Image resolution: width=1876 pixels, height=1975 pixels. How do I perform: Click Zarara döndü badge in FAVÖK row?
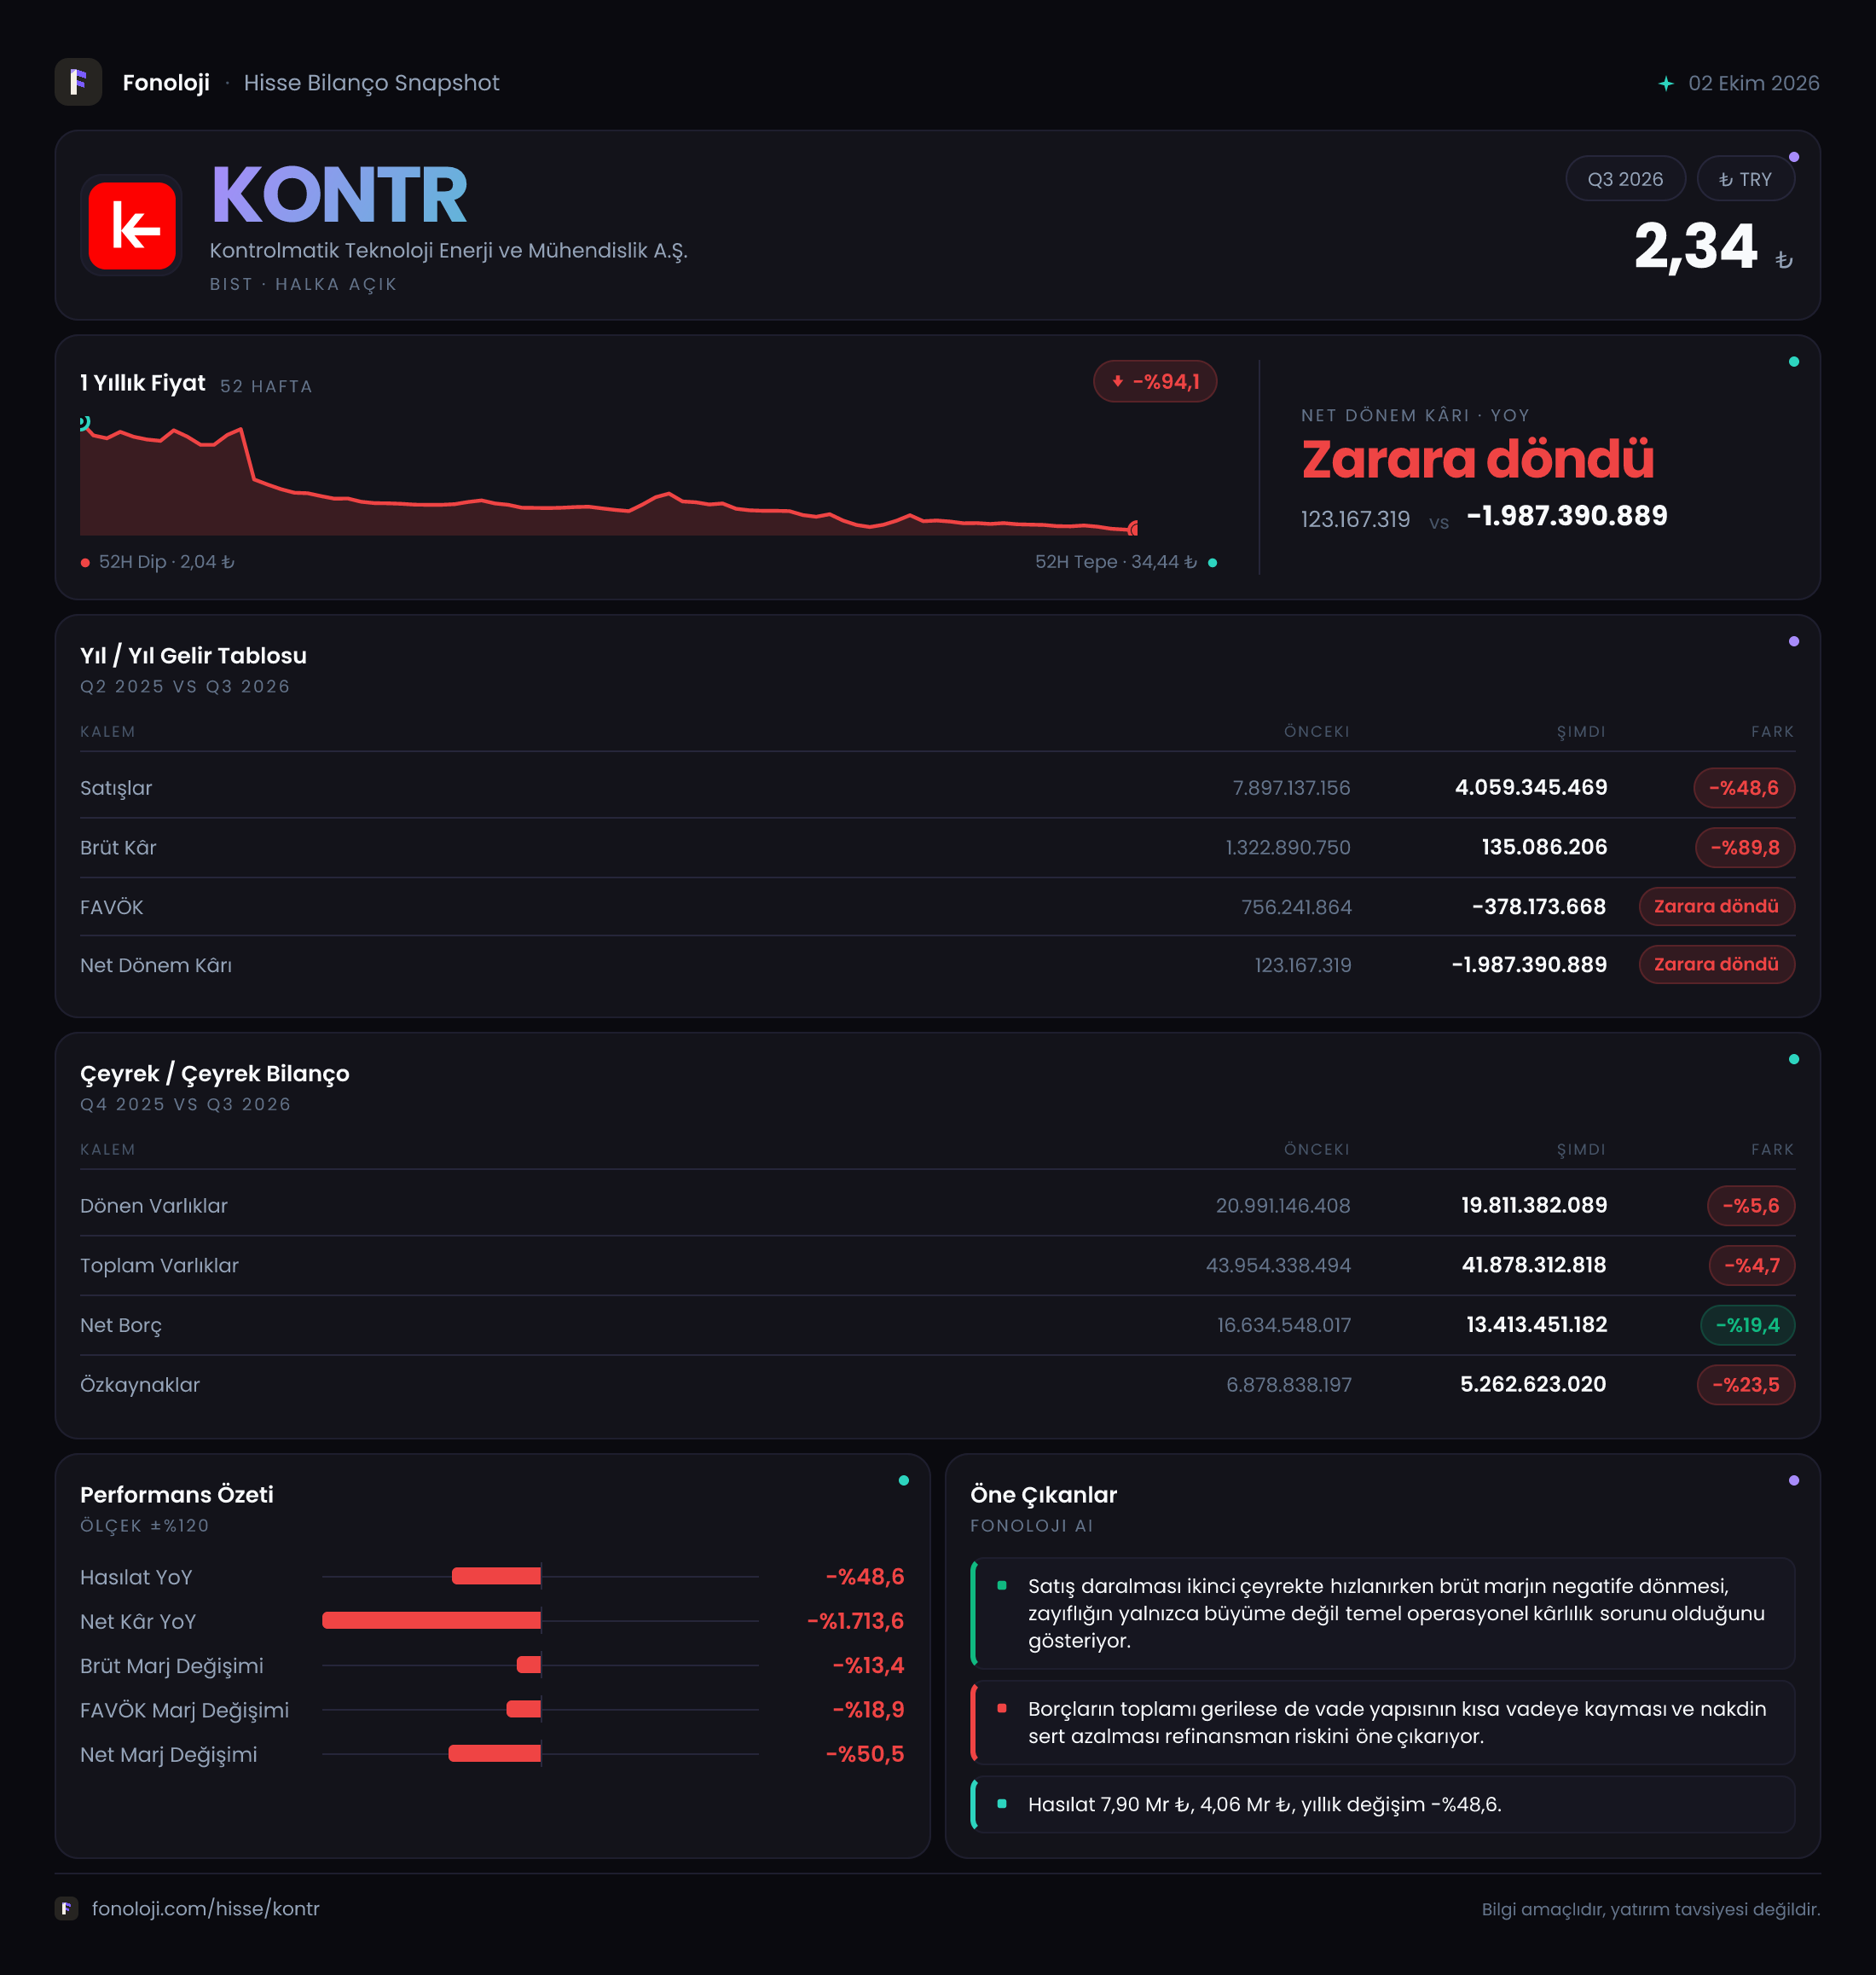(1716, 906)
